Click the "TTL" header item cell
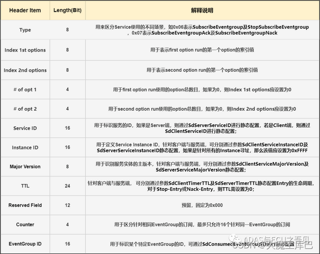 tap(25, 186)
